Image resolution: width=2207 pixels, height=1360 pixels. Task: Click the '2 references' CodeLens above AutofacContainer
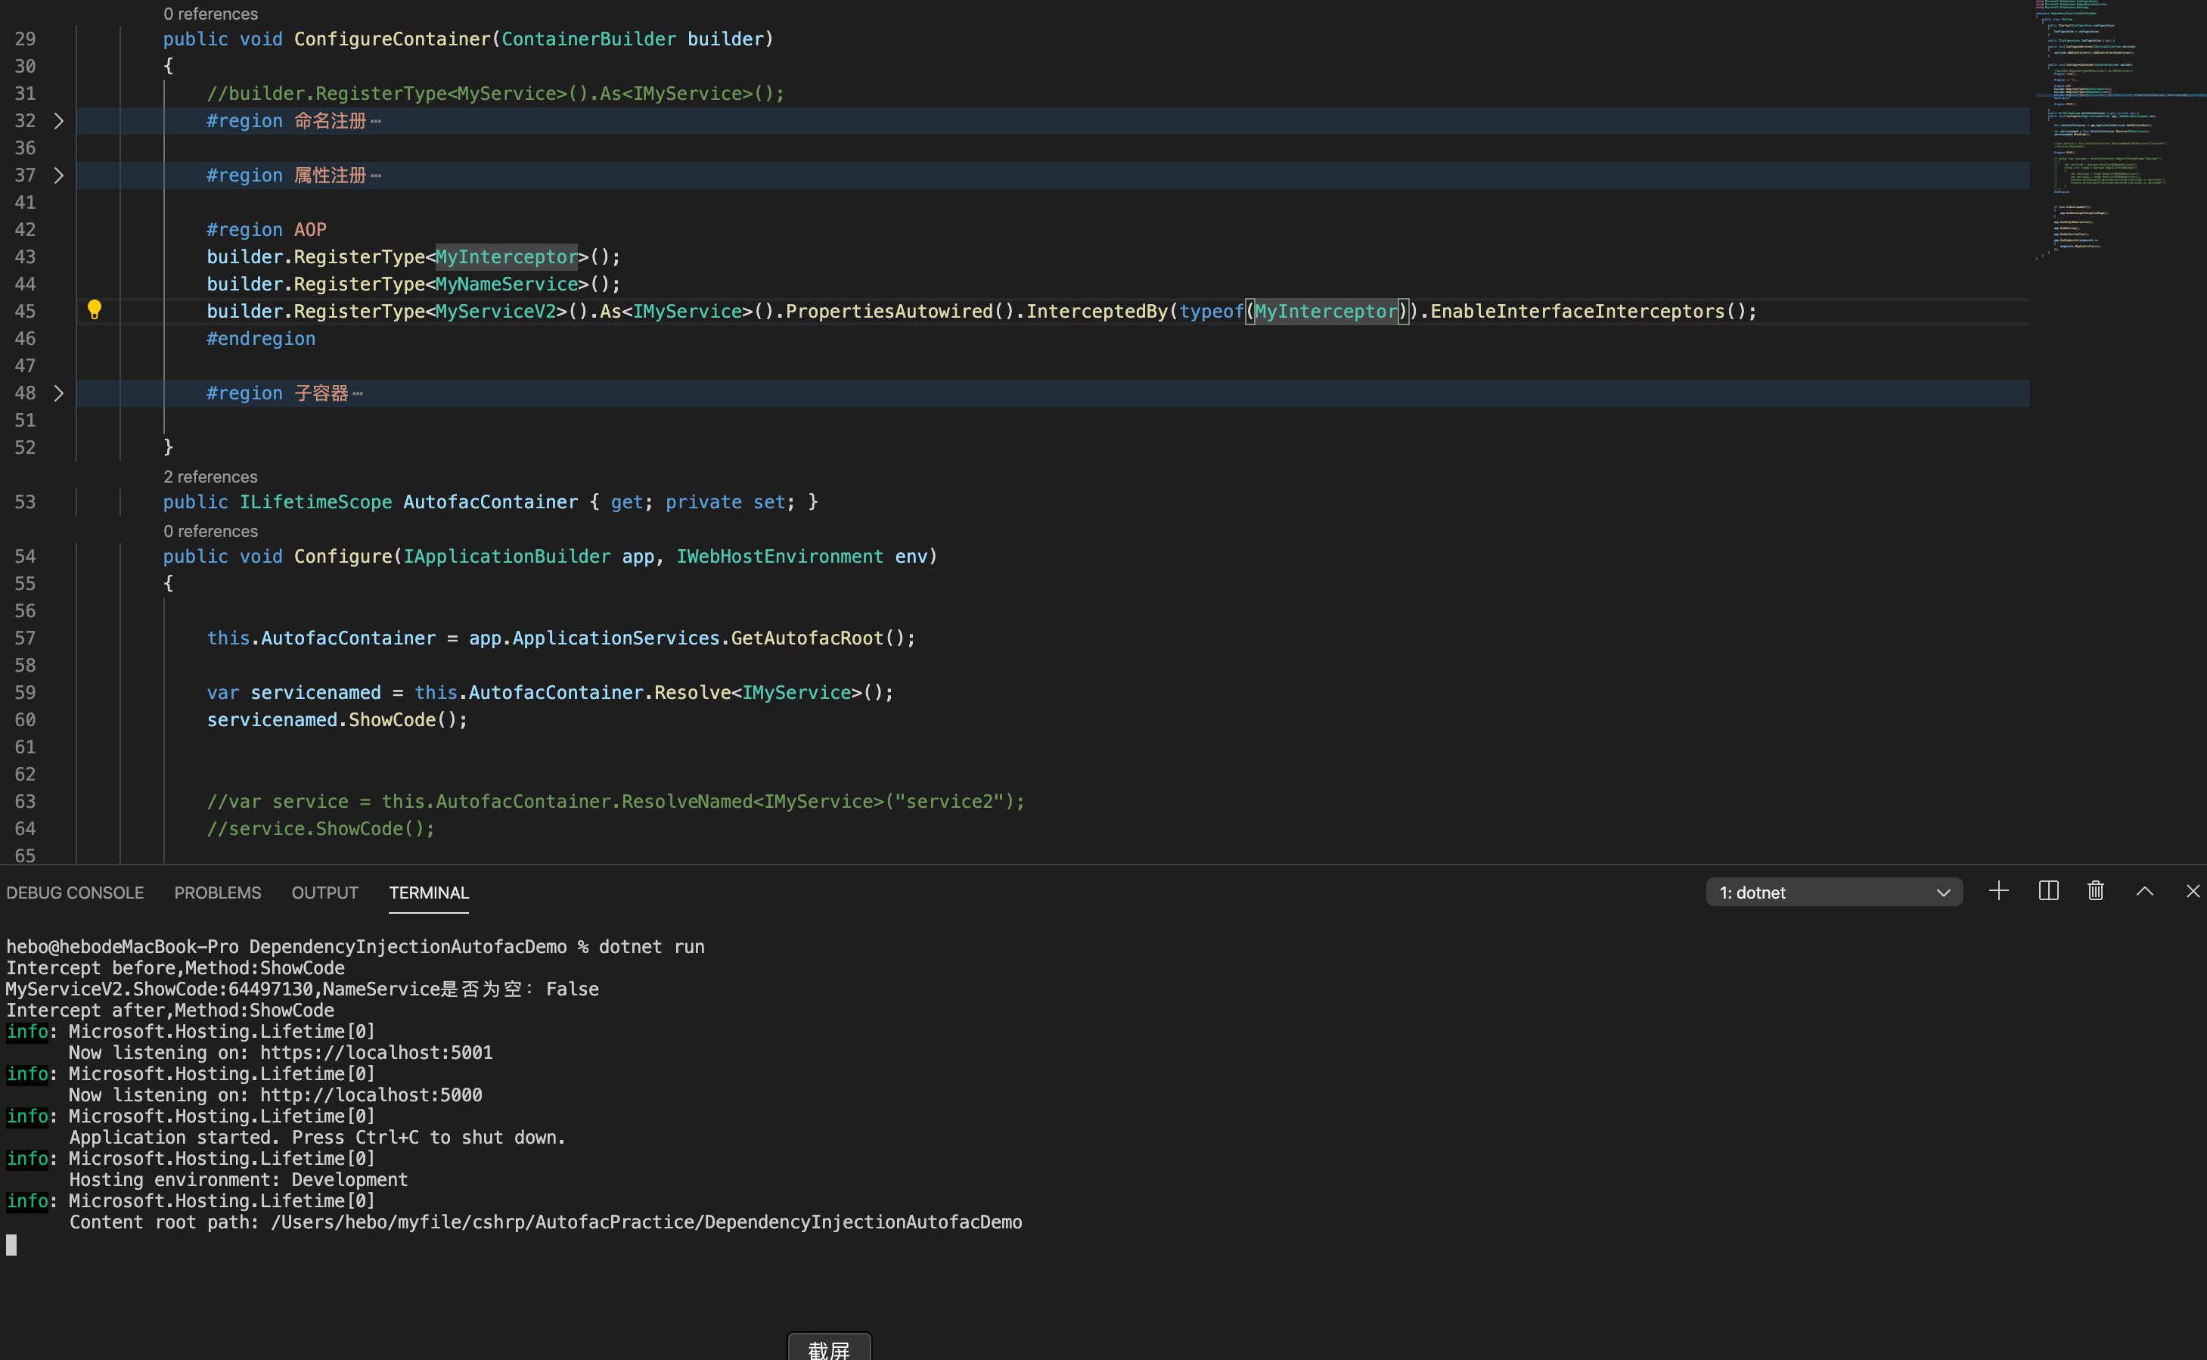pos(210,477)
